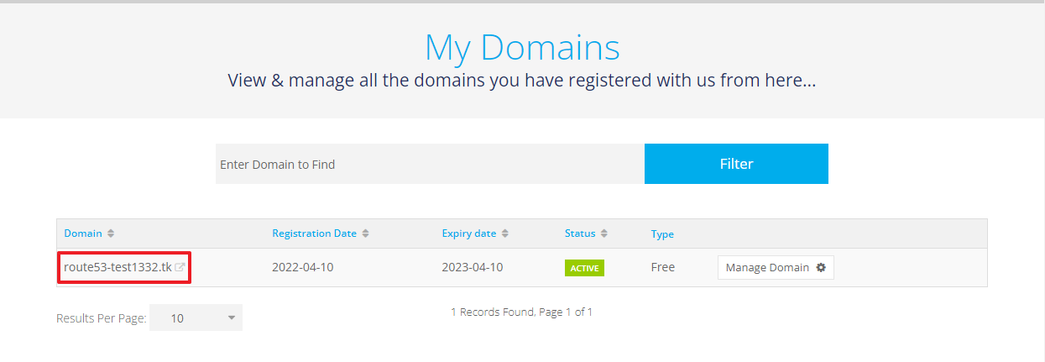
Task: Click the 'Results Per Page:' label
Action: pyautogui.click(x=101, y=318)
